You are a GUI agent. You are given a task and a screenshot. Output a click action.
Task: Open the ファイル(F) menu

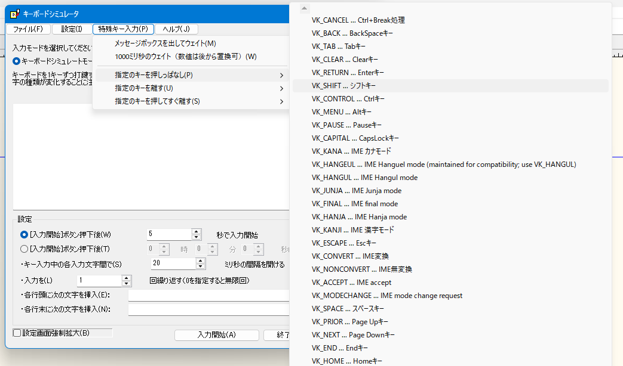tap(27, 29)
